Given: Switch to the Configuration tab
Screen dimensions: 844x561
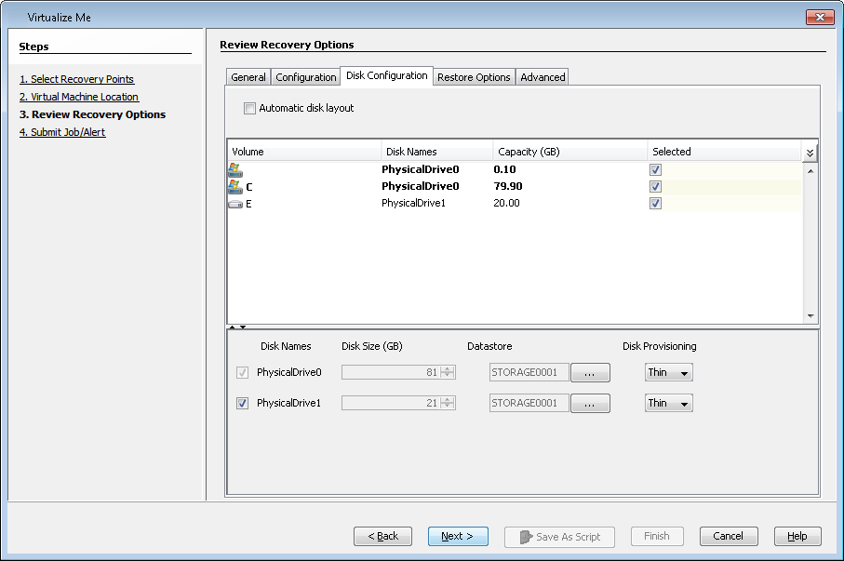Looking at the screenshot, I should tap(305, 76).
